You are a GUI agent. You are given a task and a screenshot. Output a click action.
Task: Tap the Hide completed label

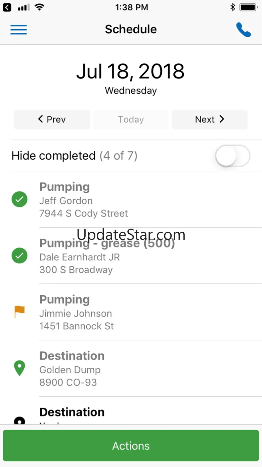tap(54, 156)
